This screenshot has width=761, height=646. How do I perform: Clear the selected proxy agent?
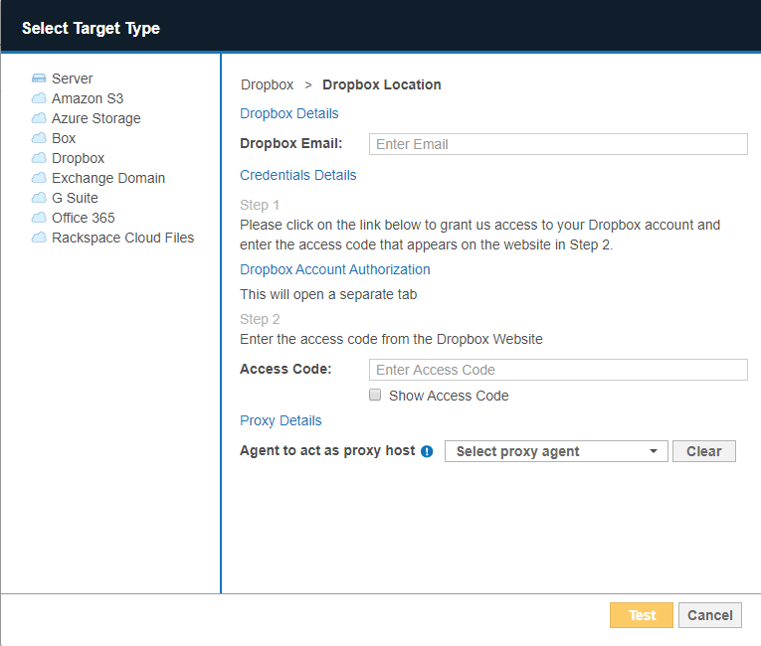(703, 451)
